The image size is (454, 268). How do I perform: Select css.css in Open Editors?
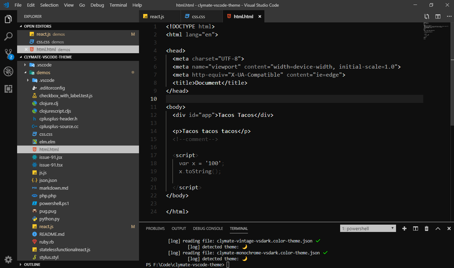point(78,42)
